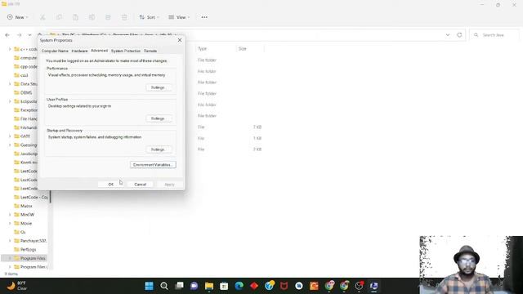Open the weather widget on the taskbar
The width and height of the screenshot is (523, 294).
[x=17, y=286]
